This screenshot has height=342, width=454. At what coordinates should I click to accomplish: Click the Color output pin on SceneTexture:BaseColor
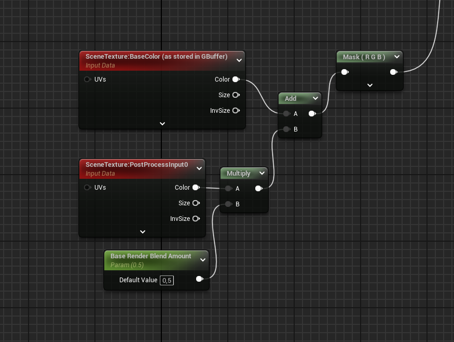236,80
